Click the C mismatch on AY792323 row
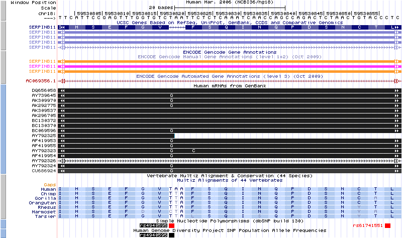402x238 pixels. tap(193, 151)
